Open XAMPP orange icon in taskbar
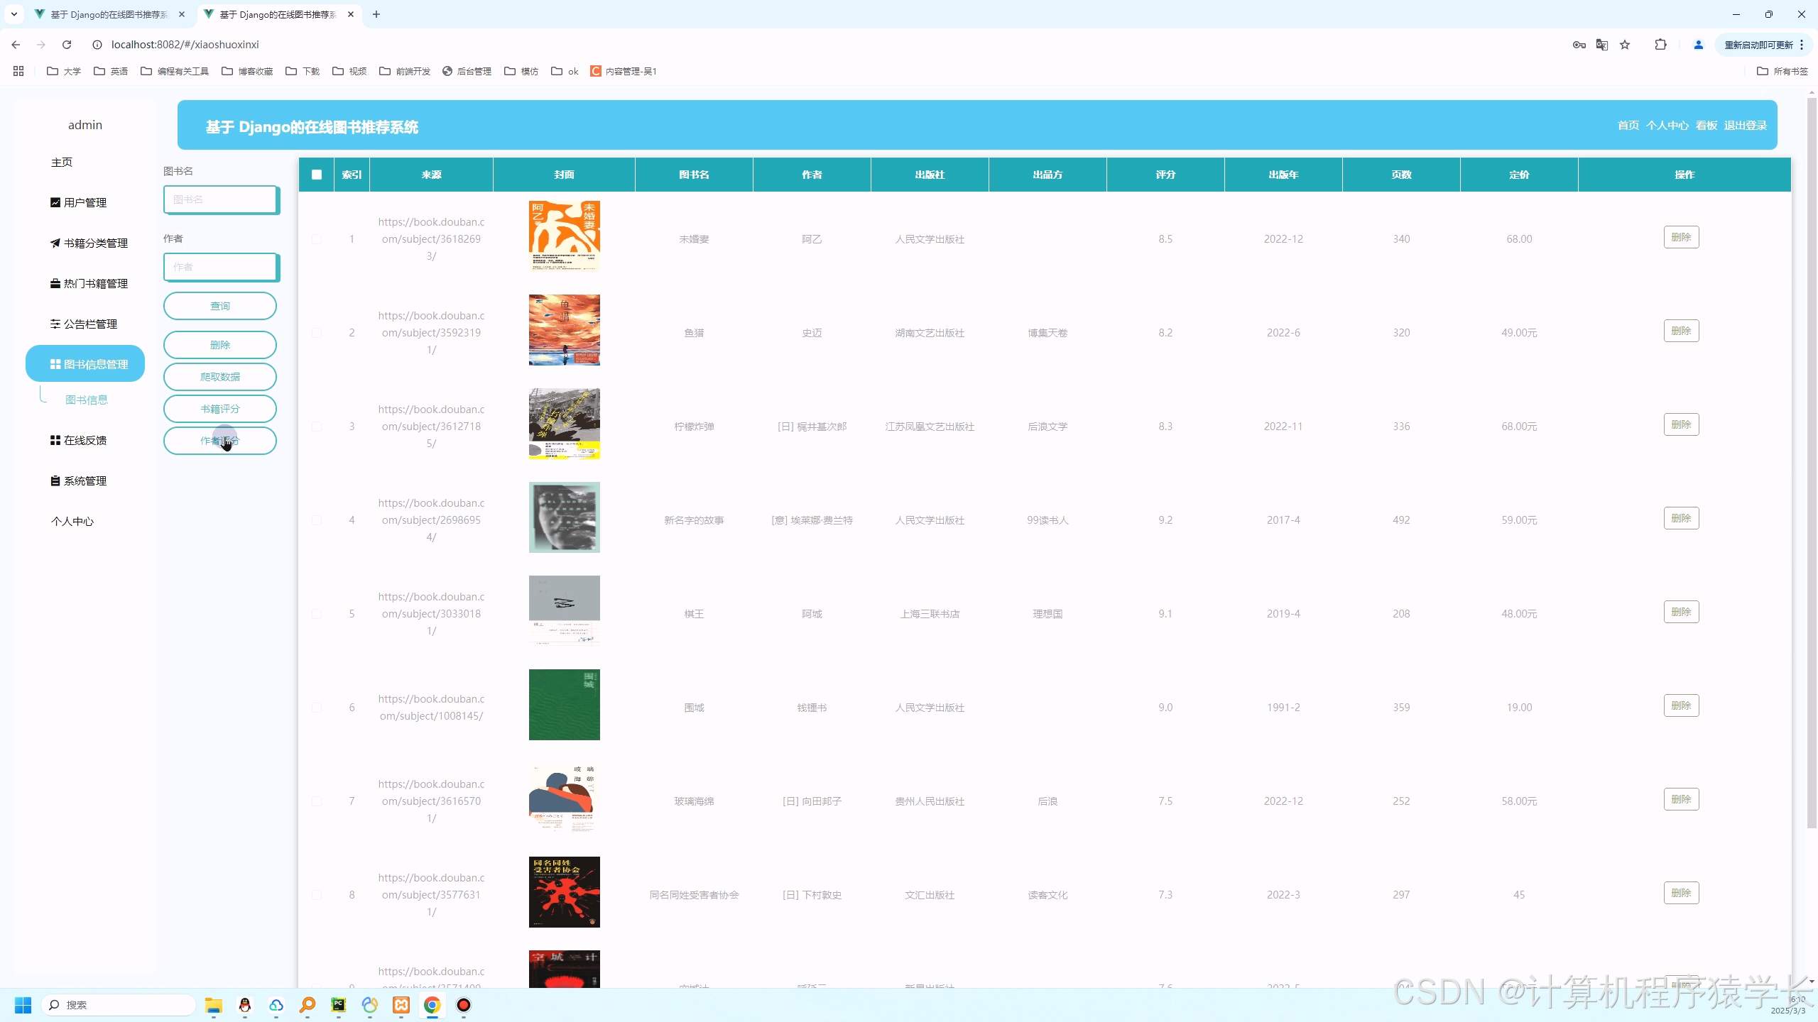 (x=401, y=1005)
